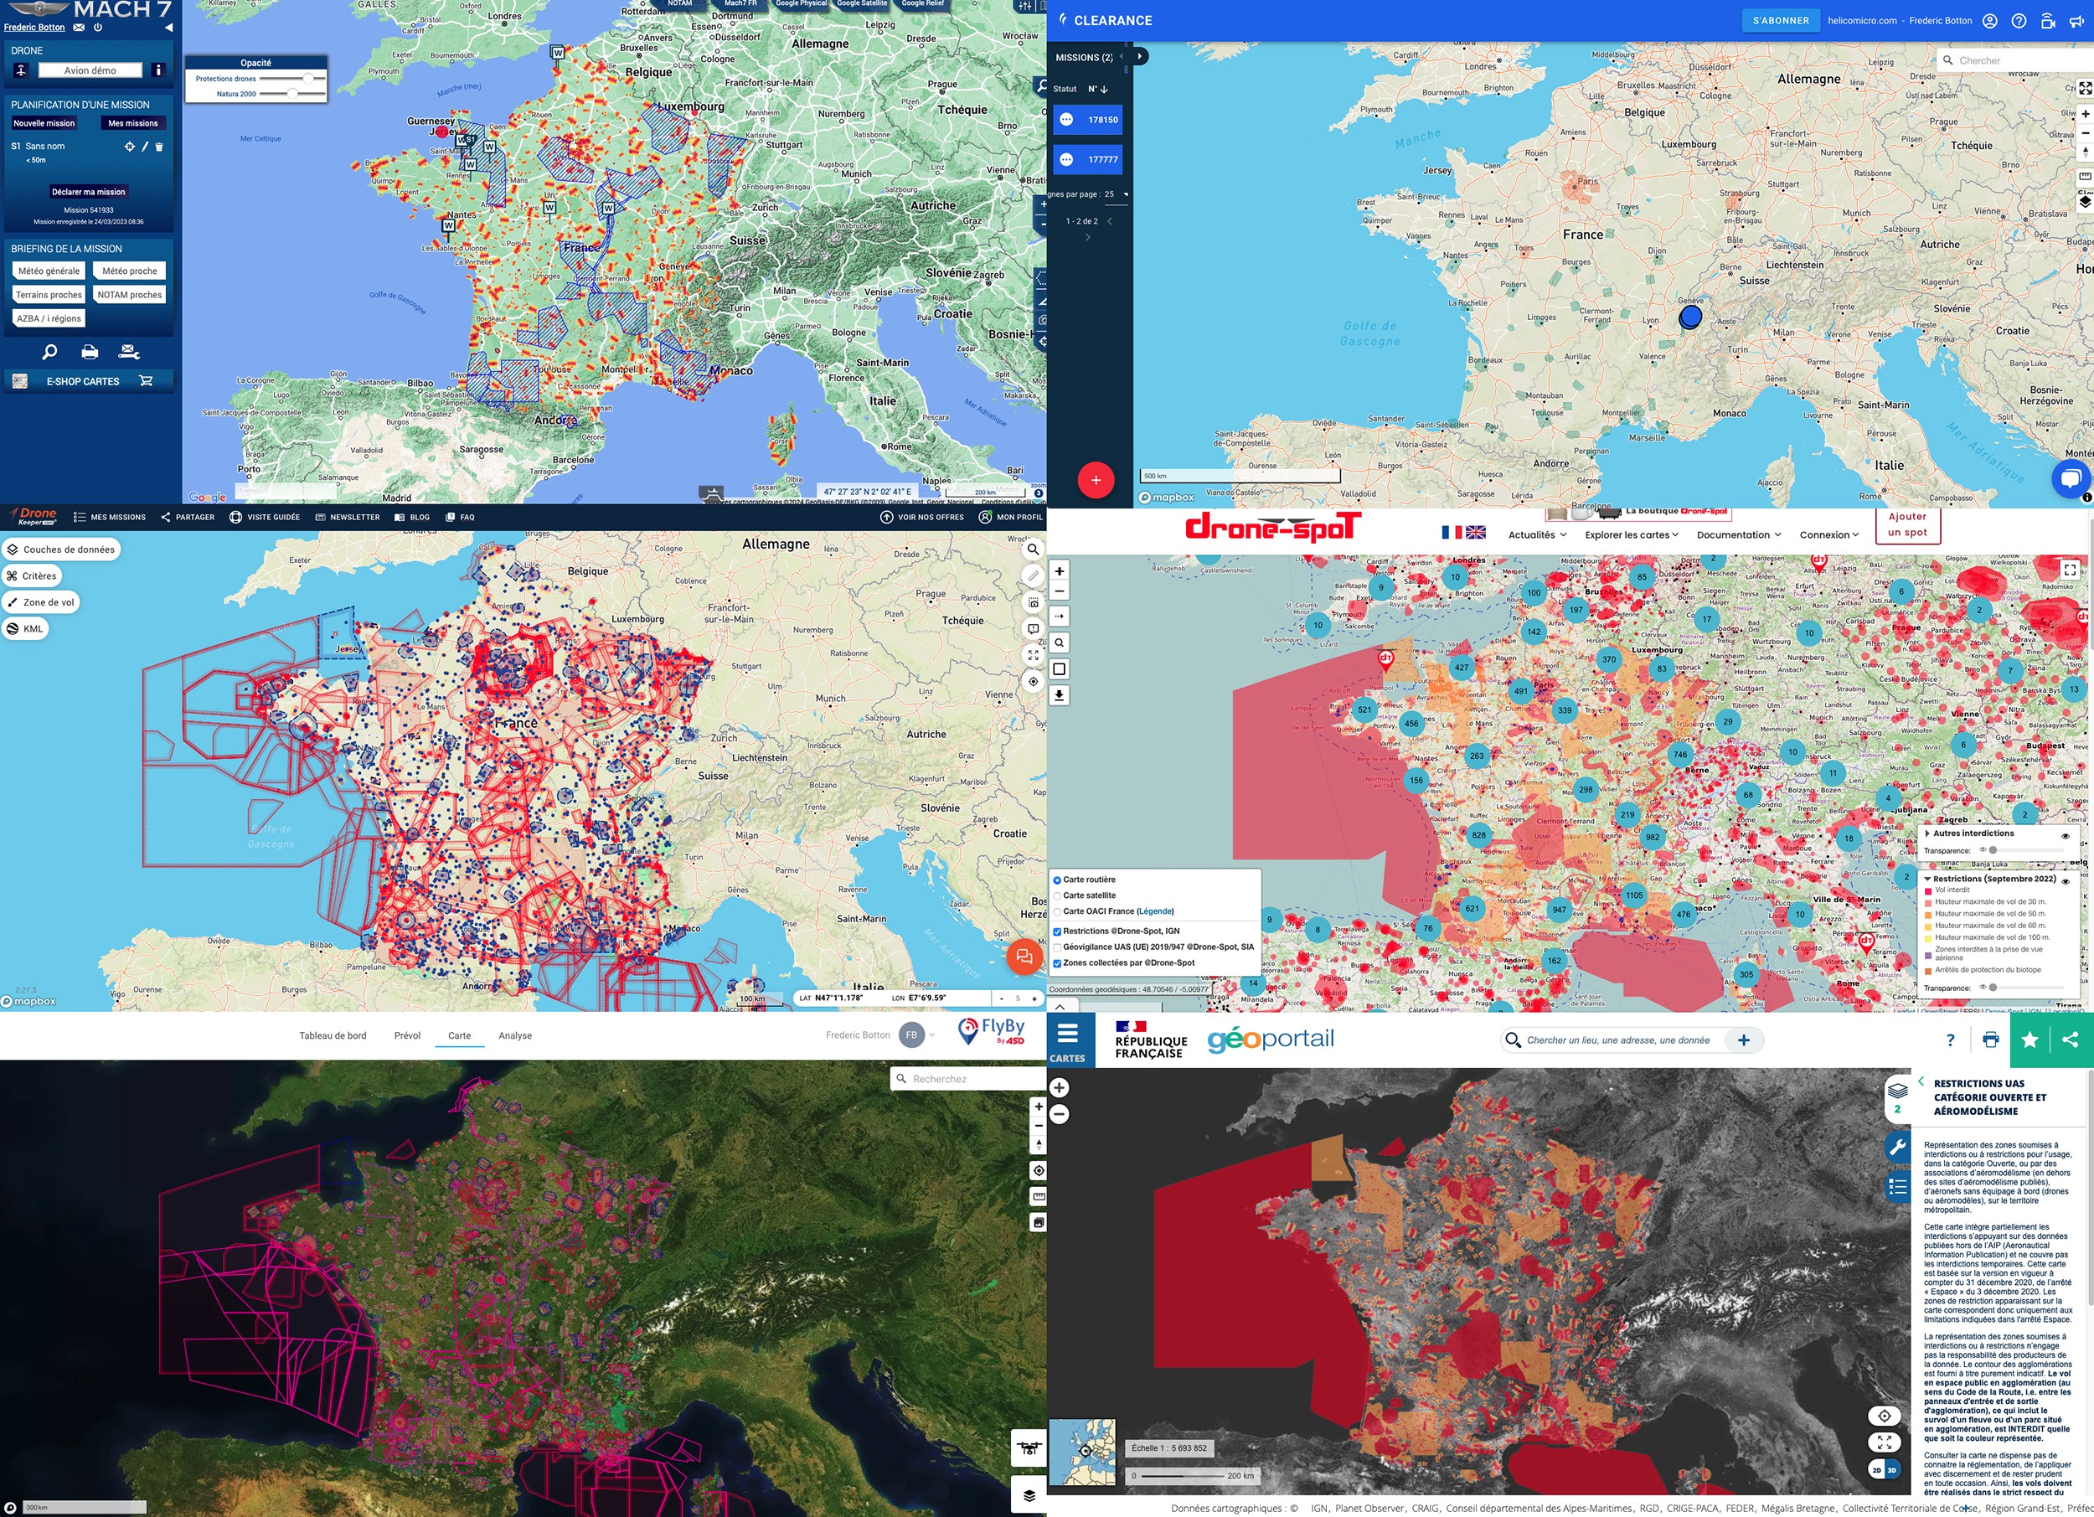Check Géovigilance UAS (UE) 2019/947 checkbox
This screenshot has width=2094, height=1517.
point(1057,947)
